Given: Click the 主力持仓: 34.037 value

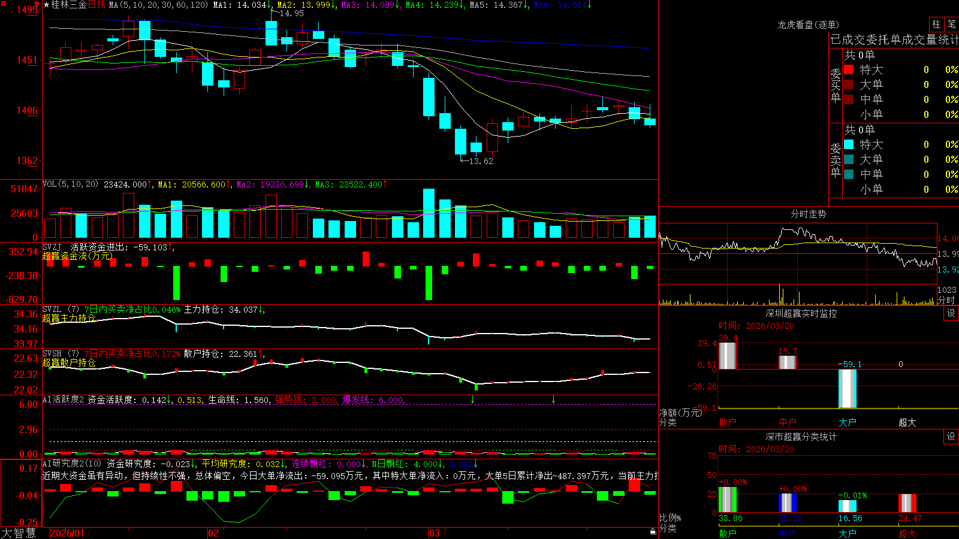Looking at the screenshot, I should pos(224,309).
